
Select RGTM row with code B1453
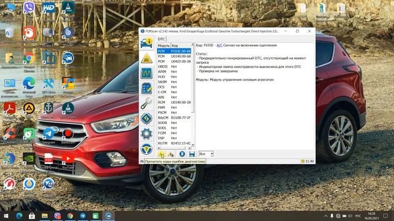point(174,143)
